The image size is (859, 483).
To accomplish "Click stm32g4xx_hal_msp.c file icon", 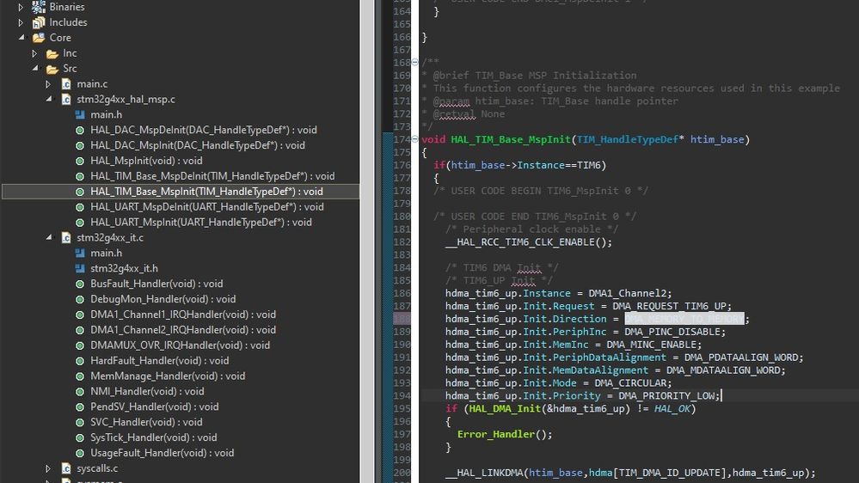I will [66, 99].
